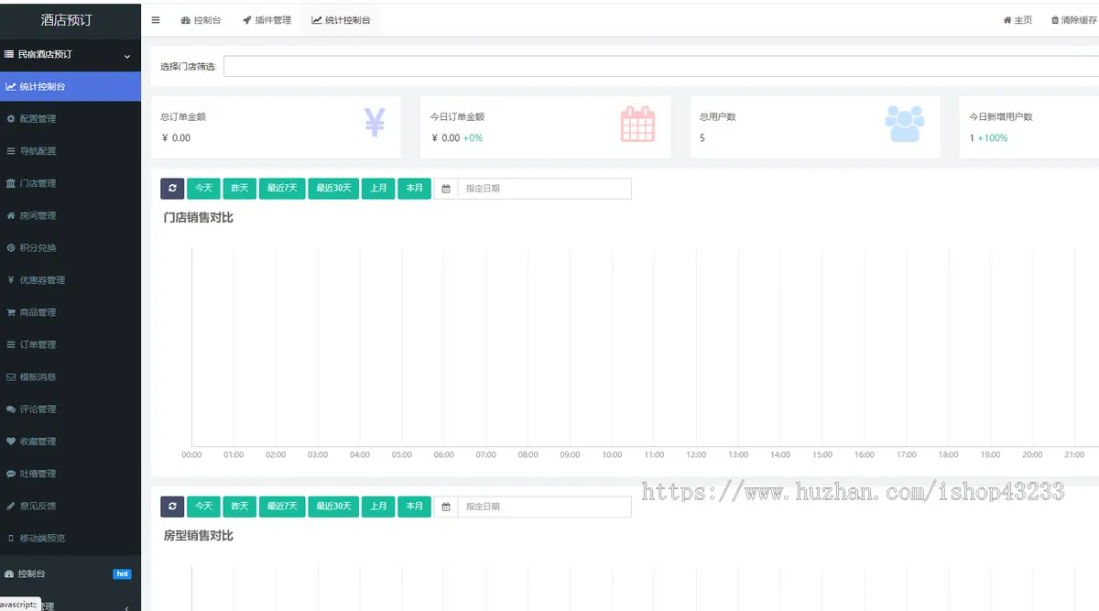Click the calendar icon in 今日订单金额 card
Viewport: 1099px width, 611px height.
[x=637, y=124]
